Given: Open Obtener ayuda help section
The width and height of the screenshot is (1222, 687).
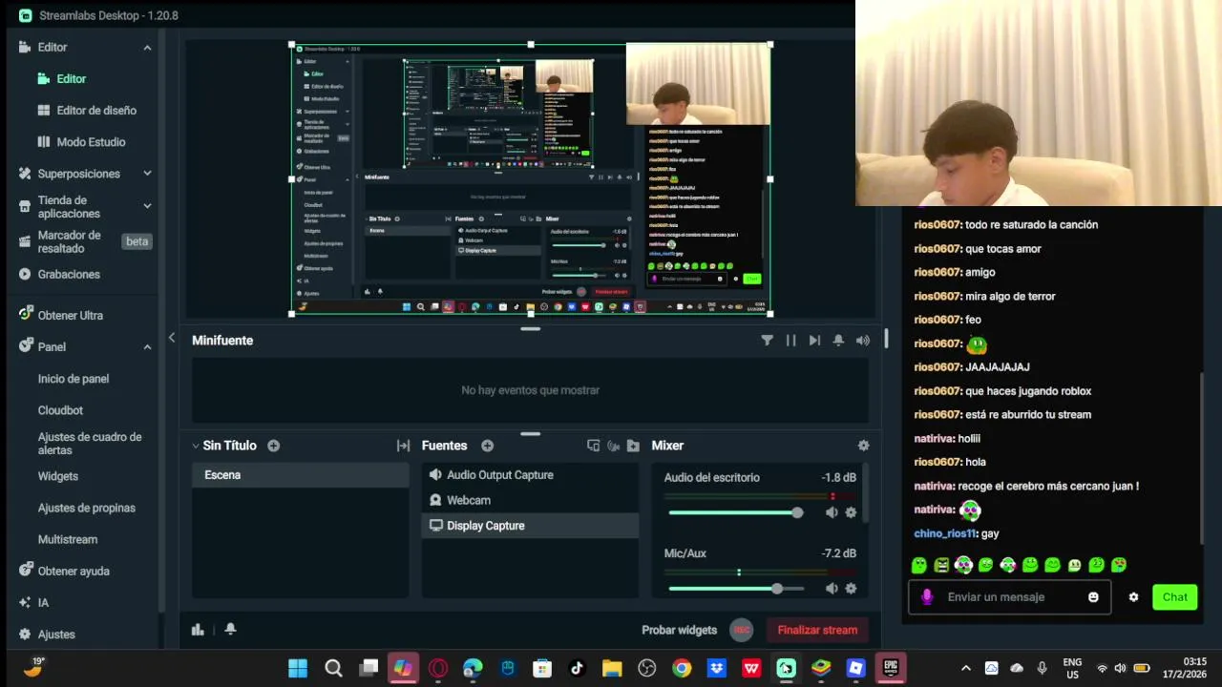Looking at the screenshot, I should tap(64, 571).
